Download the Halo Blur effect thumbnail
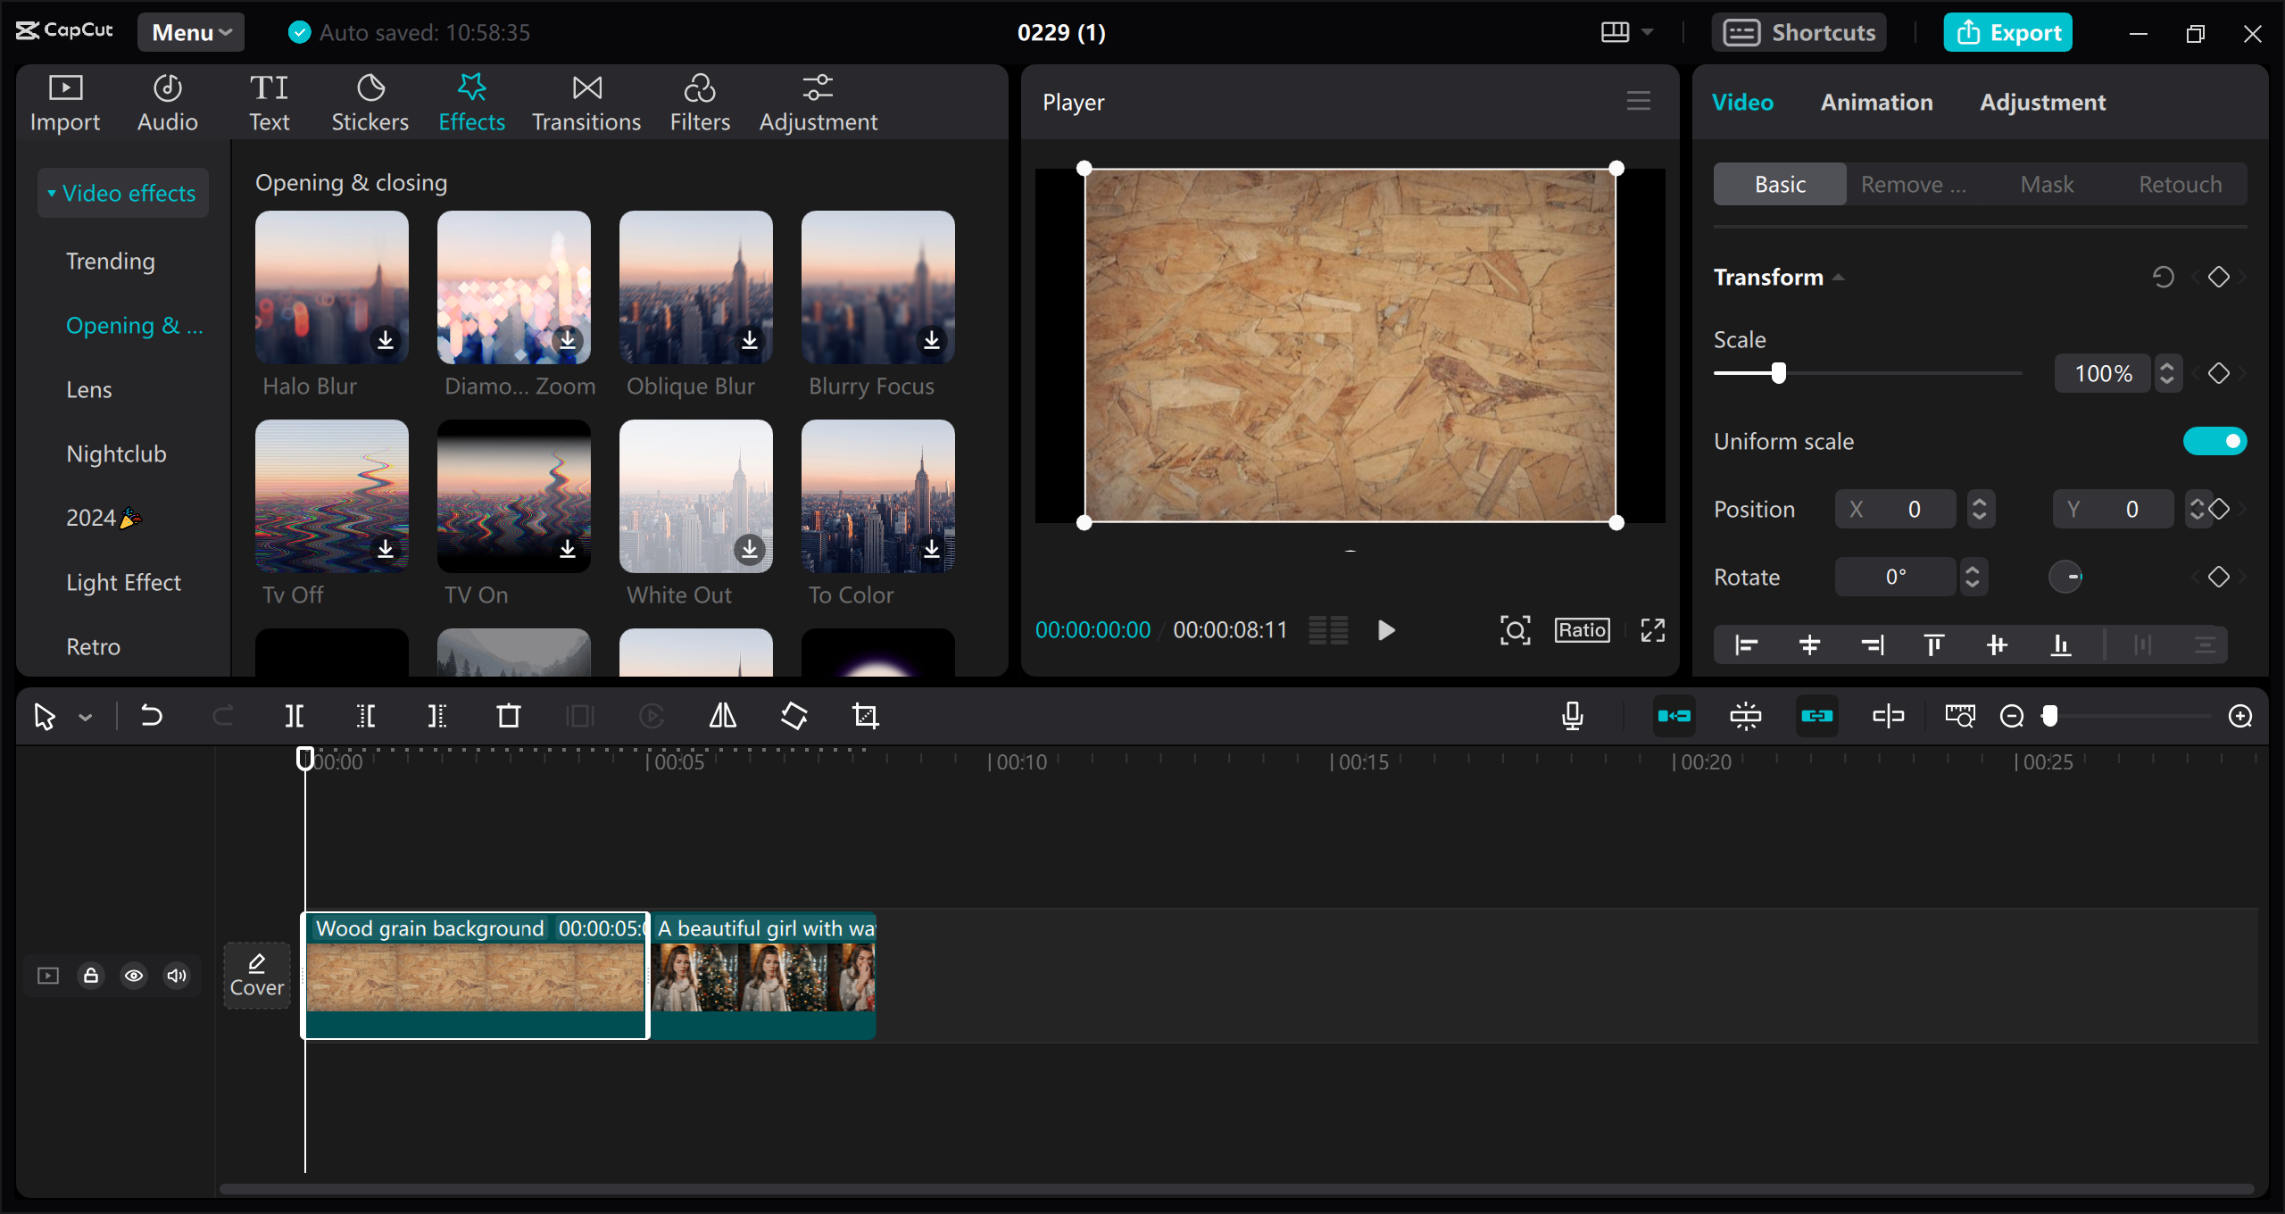The width and height of the screenshot is (2285, 1214). coord(386,340)
